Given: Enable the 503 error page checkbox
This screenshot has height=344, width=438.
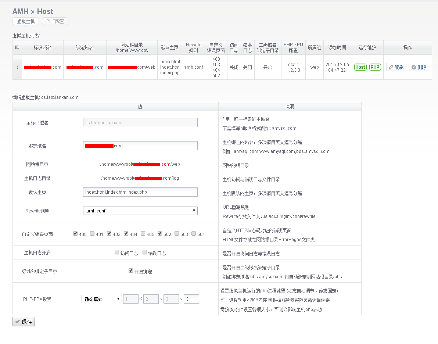Looking at the screenshot, I should (x=177, y=233).
